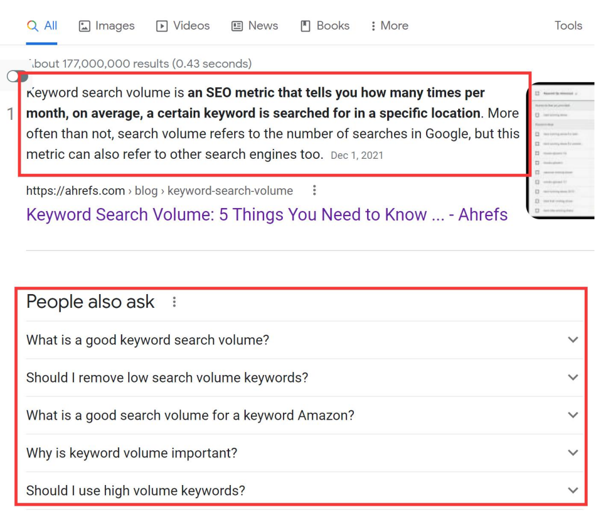Open three-dot menu beside ahrefs.com URL
This screenshot has height=512, width=595.
[314, 190]
